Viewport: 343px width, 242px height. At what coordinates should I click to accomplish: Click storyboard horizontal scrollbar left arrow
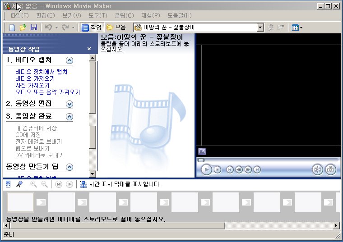tap(6, 225)
